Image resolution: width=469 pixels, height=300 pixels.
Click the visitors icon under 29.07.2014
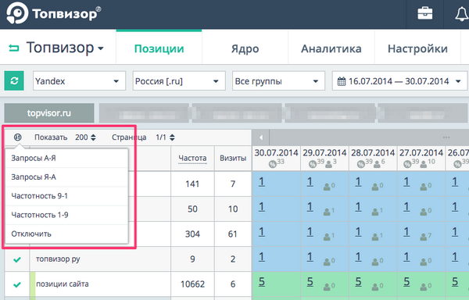click(x=328, y=164)
